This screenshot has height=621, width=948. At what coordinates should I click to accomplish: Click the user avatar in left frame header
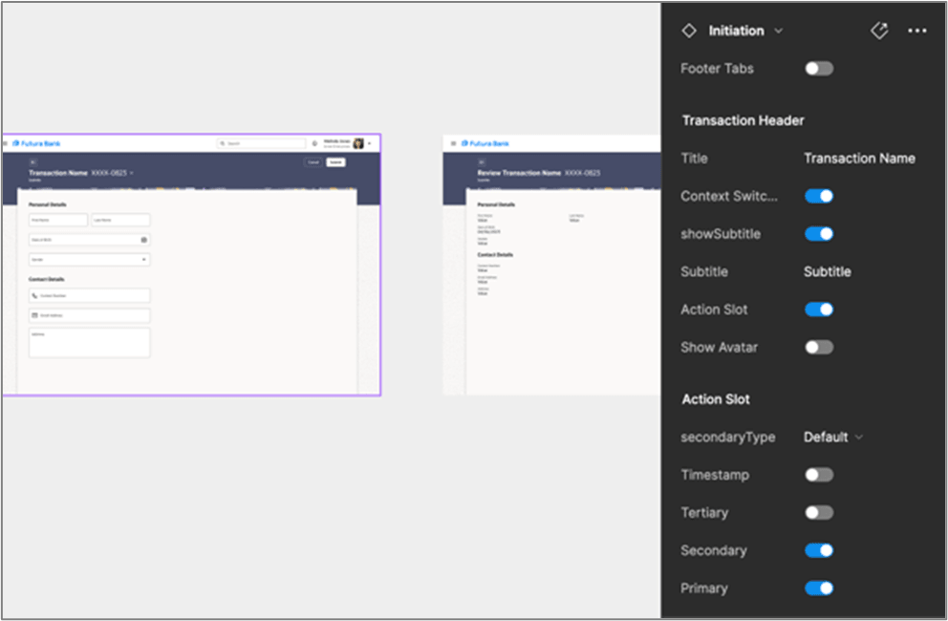click(x=358, y=143)
